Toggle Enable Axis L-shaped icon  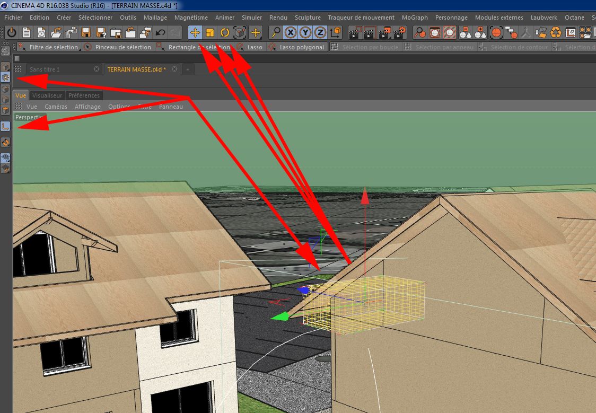click(x=5, y=127)
